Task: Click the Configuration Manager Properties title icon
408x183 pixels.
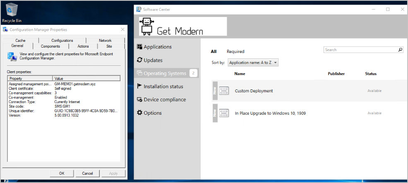Action: coord(5,30)
